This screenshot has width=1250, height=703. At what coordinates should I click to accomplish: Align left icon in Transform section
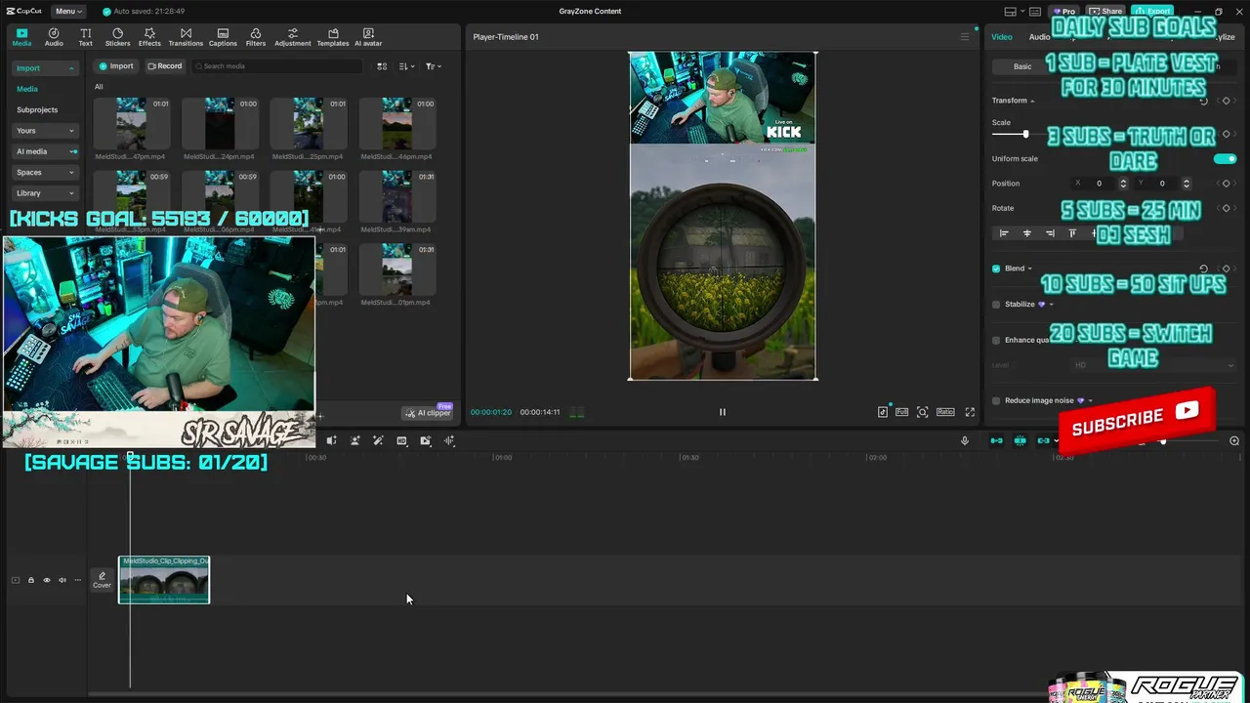click(1004, 233)
